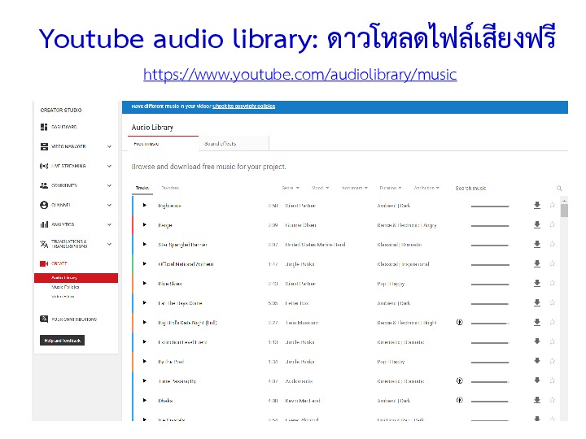Image resolution: width=586 pixels, height=439 pixels.
Task: Star Official National Anthem as favorite
Action: [553, 263]
